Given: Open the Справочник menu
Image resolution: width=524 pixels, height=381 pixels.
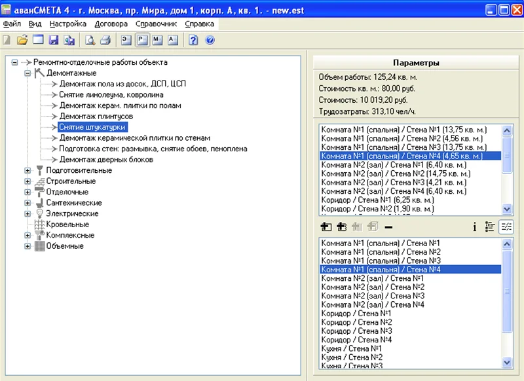Looking at the screenshot, I should coord(156,24).
